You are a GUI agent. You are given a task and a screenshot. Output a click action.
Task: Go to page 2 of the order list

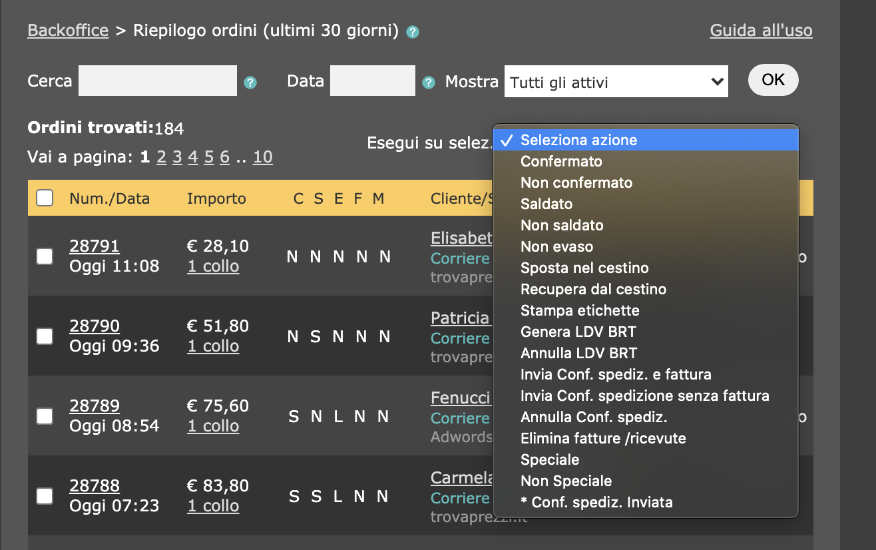[x=161, y=157]
